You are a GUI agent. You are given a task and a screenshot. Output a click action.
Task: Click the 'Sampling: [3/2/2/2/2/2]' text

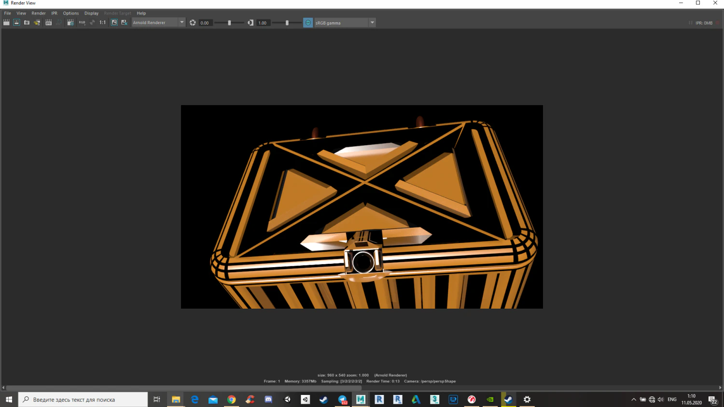click(x=341, y=381)
